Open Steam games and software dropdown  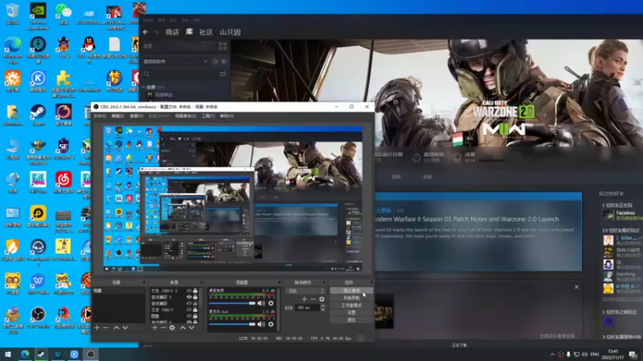pyautogui.click(x=175, y=62)
